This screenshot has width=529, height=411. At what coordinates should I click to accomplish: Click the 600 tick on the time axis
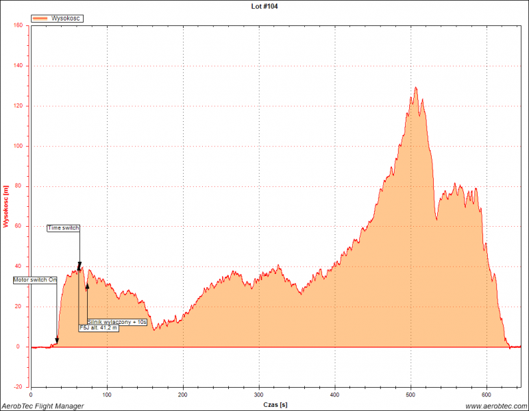tap(487, 395)
